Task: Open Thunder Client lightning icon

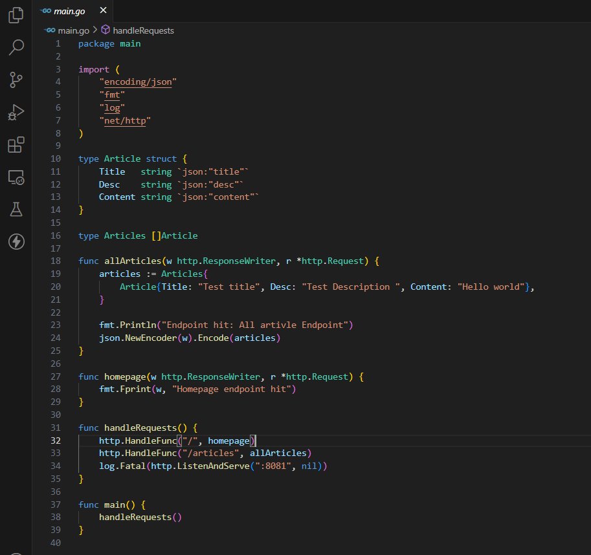Action: (x=15, y=242)
